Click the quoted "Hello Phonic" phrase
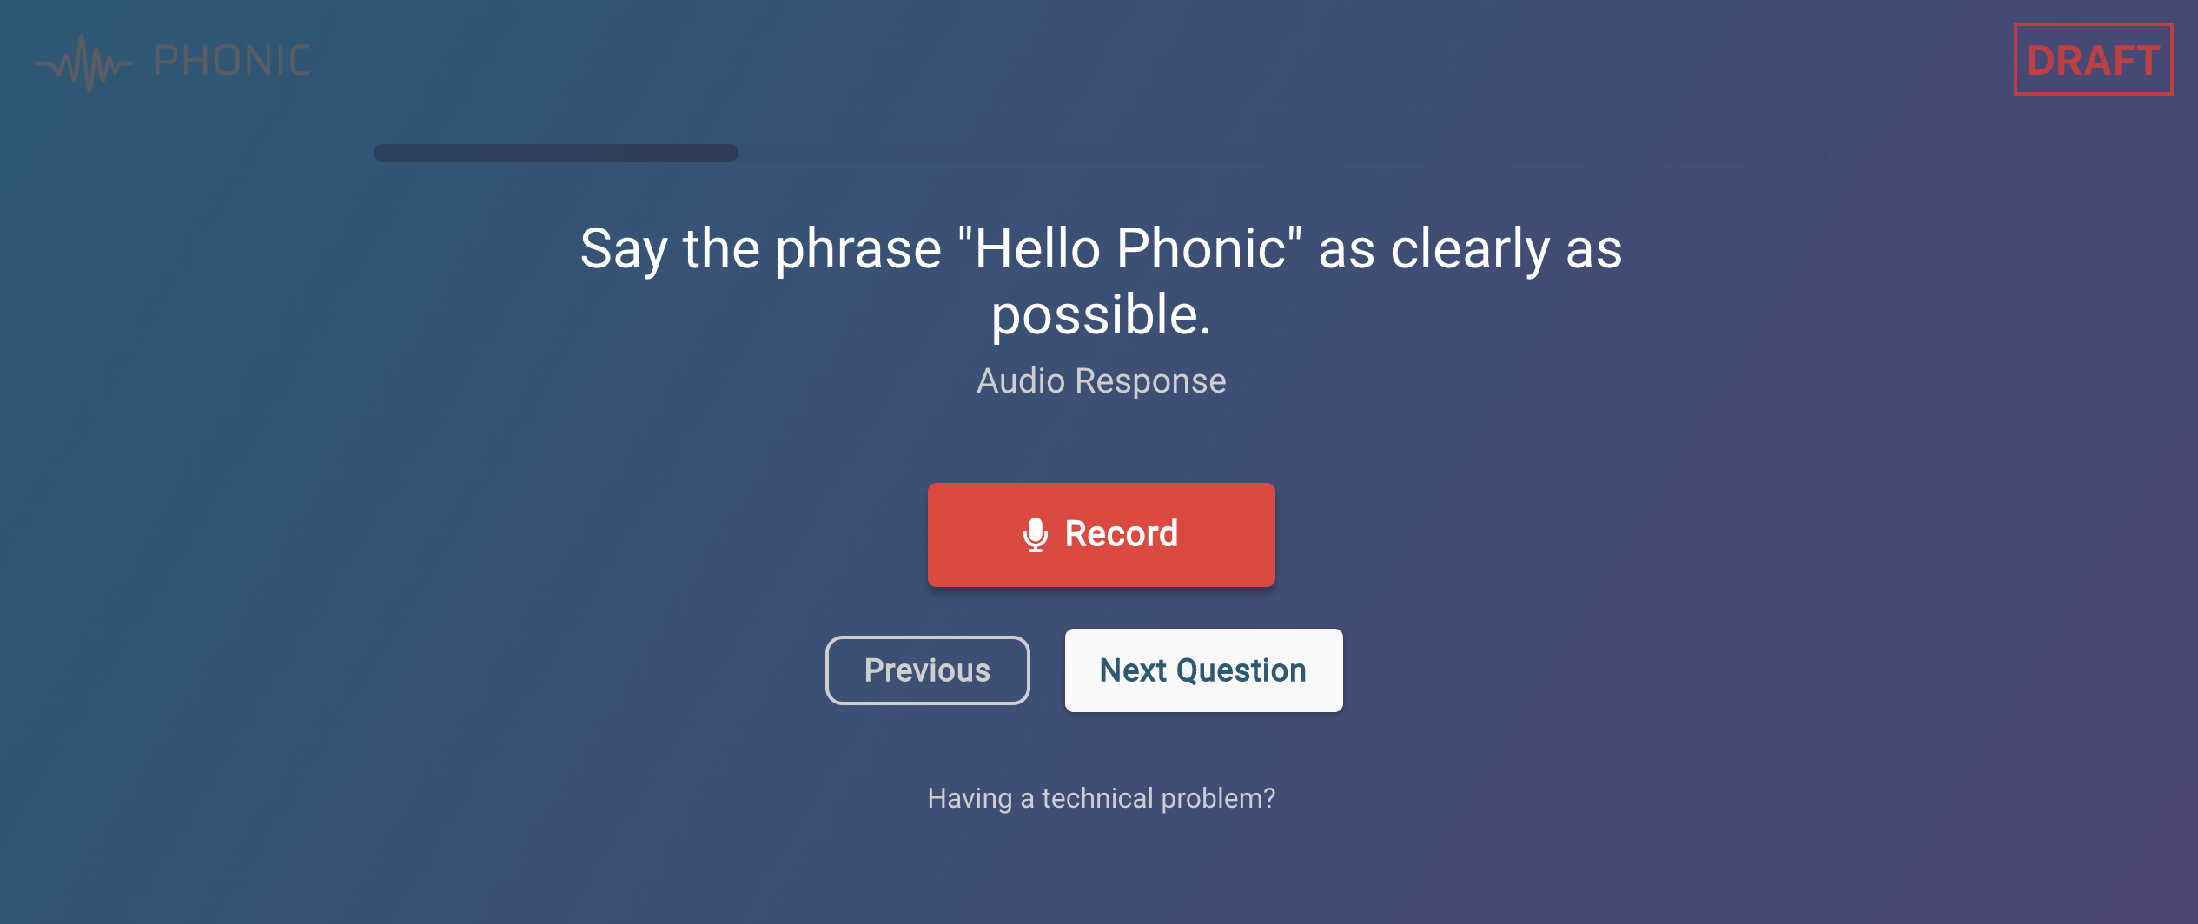Viewport: 2198px width, 924px height. (1129, 248)
